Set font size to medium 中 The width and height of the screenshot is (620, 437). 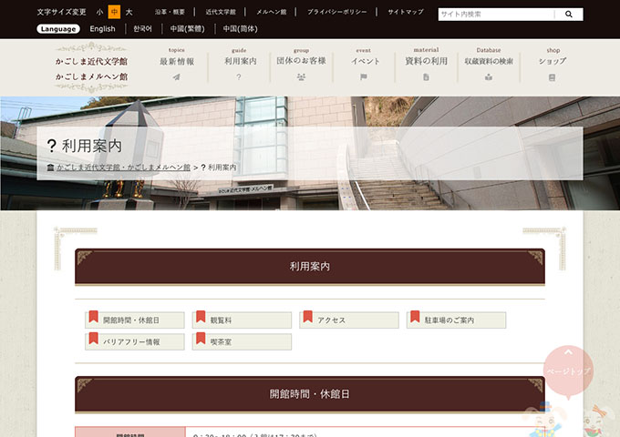(114, 12)
